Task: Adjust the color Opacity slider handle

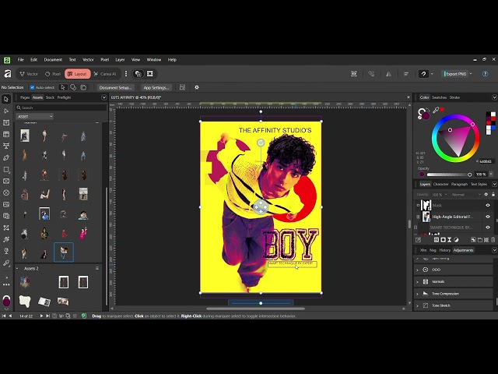Action: [469, 175]
